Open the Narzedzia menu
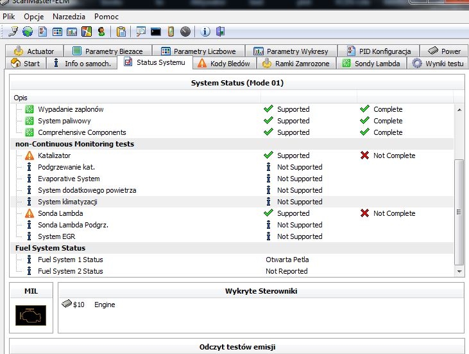Viewport: 469px width, 354px height. pos(69,17)
